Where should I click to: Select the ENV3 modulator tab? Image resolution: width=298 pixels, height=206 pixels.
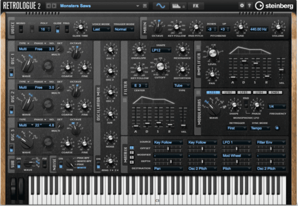point(275,93)
